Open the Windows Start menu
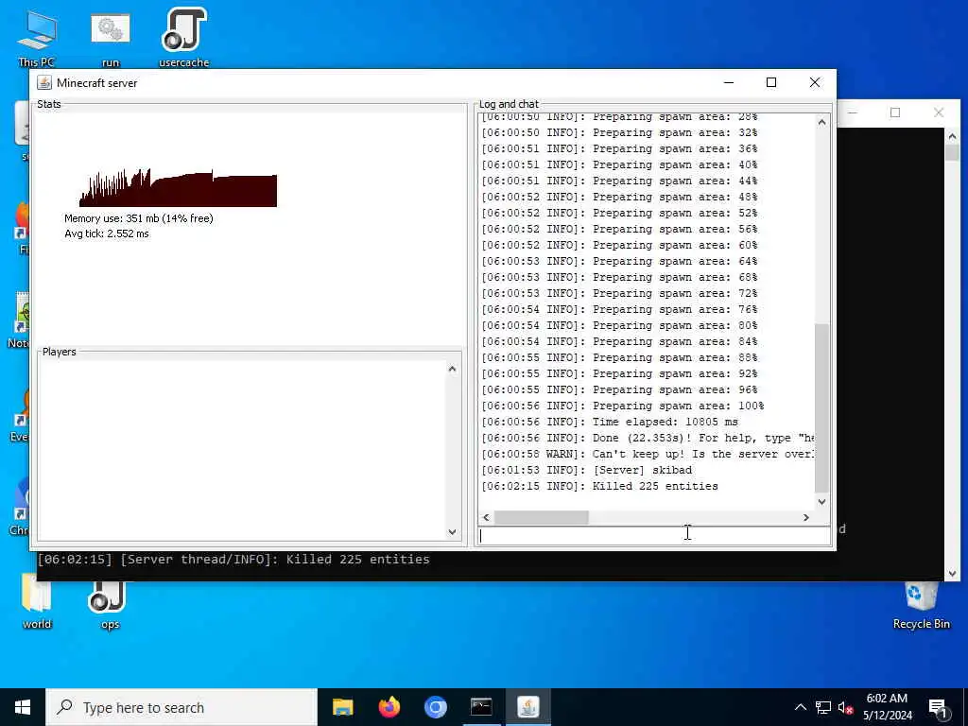The image size is (968, 726). point(23,707)
